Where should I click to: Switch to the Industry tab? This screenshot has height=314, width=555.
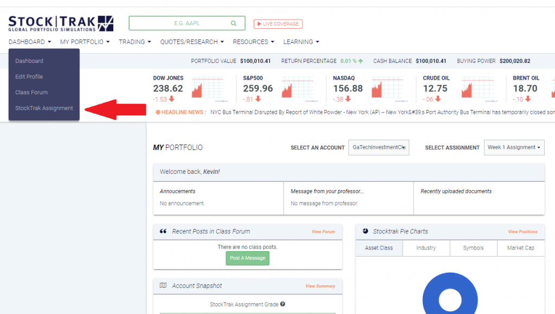pyautogui.click(x=426, y=248)
